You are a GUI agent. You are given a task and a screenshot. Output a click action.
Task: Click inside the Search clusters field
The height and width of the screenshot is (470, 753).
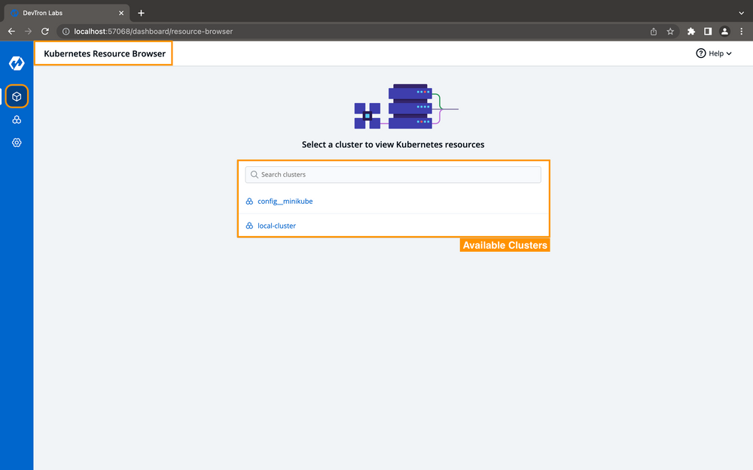pyautogui.click(x=392, y=174)
